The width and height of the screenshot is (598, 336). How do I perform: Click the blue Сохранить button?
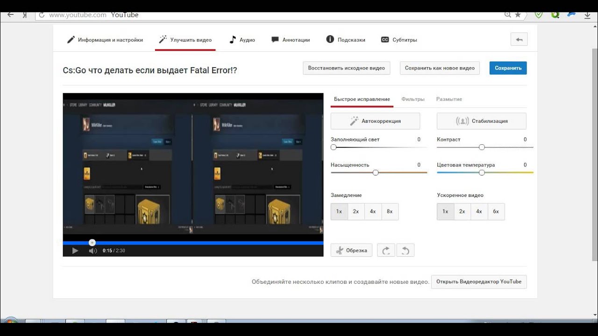click(508, 68)
